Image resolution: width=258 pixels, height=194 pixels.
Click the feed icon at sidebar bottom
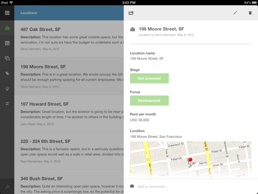pyautogui.click(x=7, y=187)
